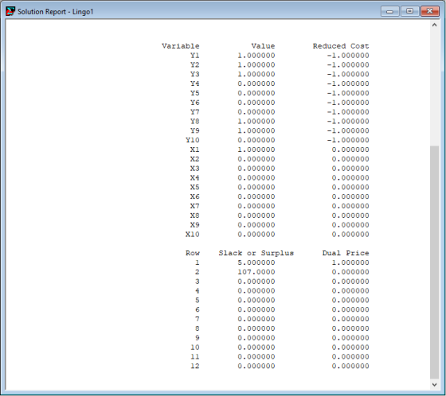This screenshot has width=446, height=396.
Task: Select row number 7
Action: 198,319
